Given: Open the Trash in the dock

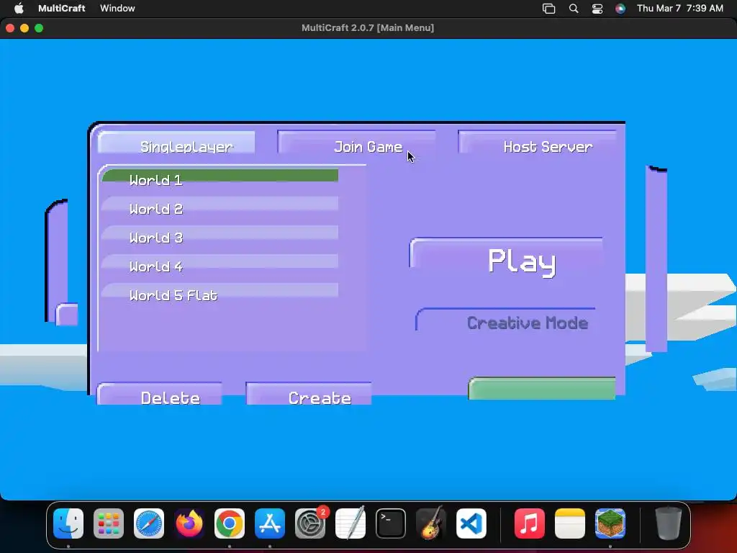Looking at the screenshot, I should click(x=668, y=523).
